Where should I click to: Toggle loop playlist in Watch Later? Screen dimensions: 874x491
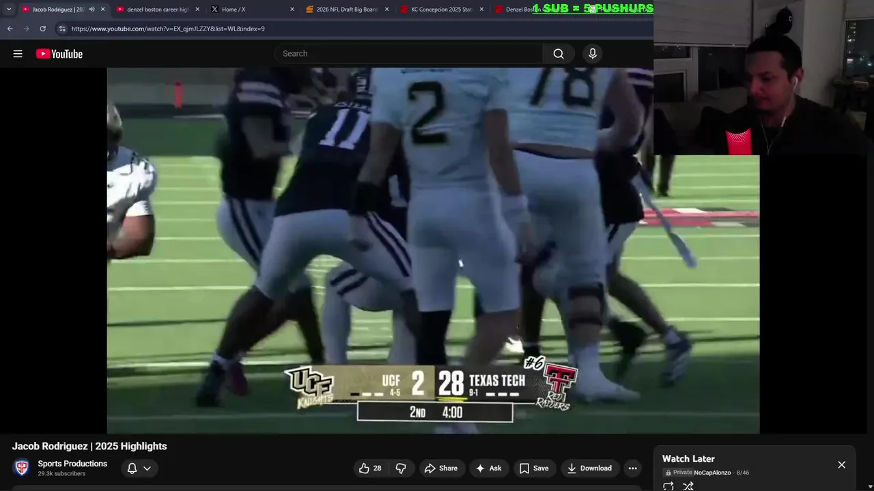point(668,486)
